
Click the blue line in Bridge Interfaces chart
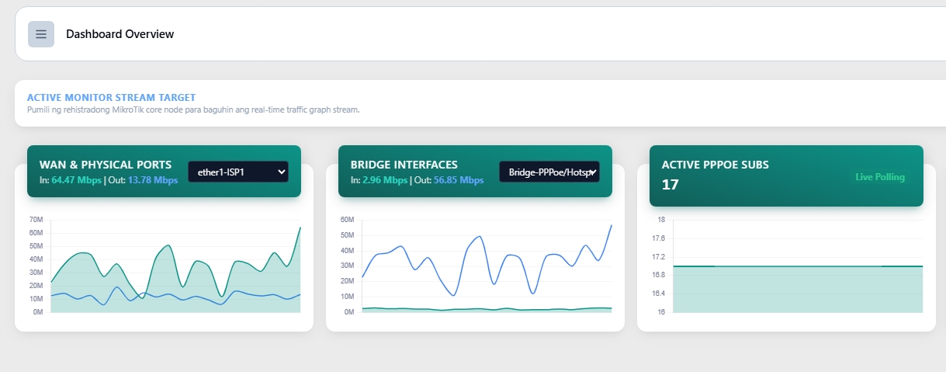pos(477,238)
